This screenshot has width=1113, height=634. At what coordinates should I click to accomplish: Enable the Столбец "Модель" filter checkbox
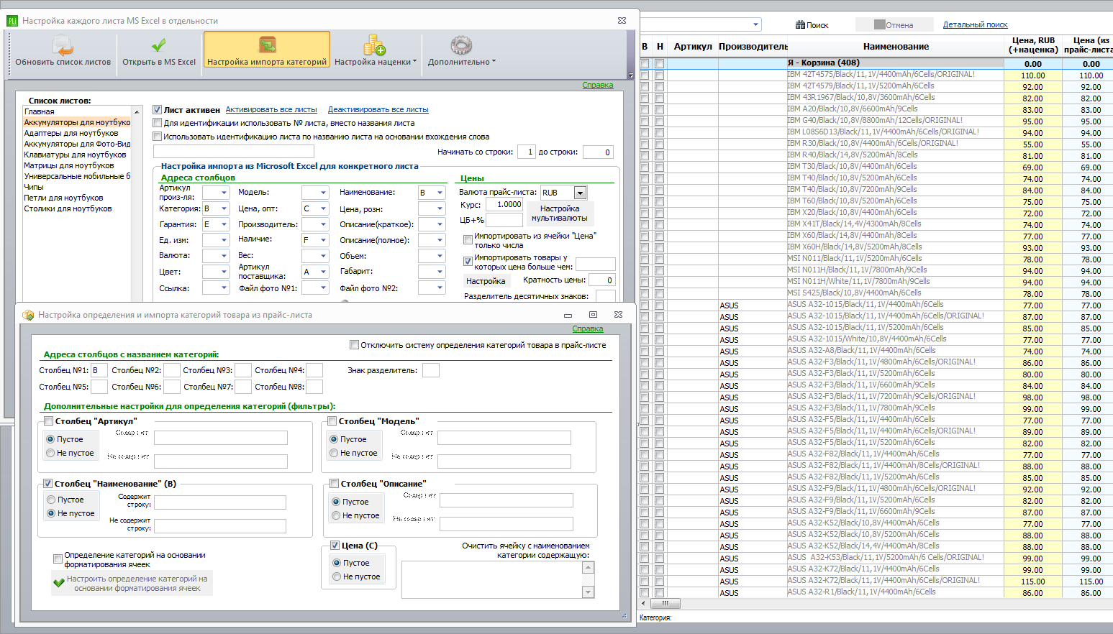coord(332,421)
